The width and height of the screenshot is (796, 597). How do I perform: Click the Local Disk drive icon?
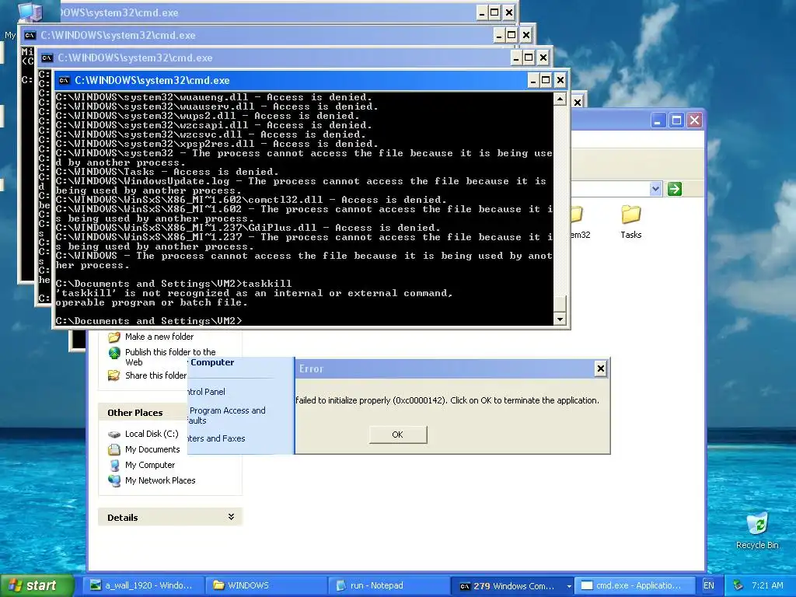(x=114, y=434)
